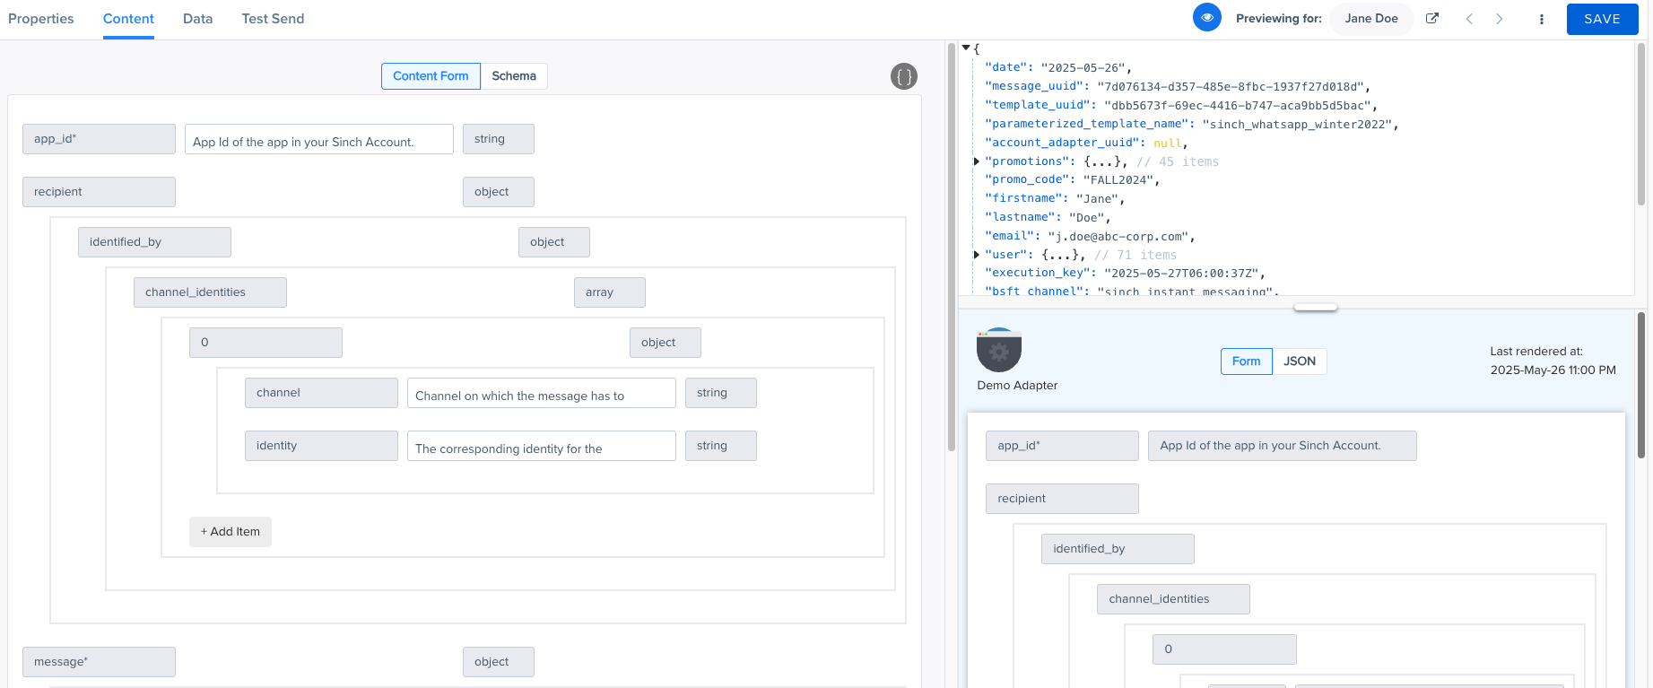Click the Demo Adapter gear icon

pyautogui.click(x=998, y=351)
